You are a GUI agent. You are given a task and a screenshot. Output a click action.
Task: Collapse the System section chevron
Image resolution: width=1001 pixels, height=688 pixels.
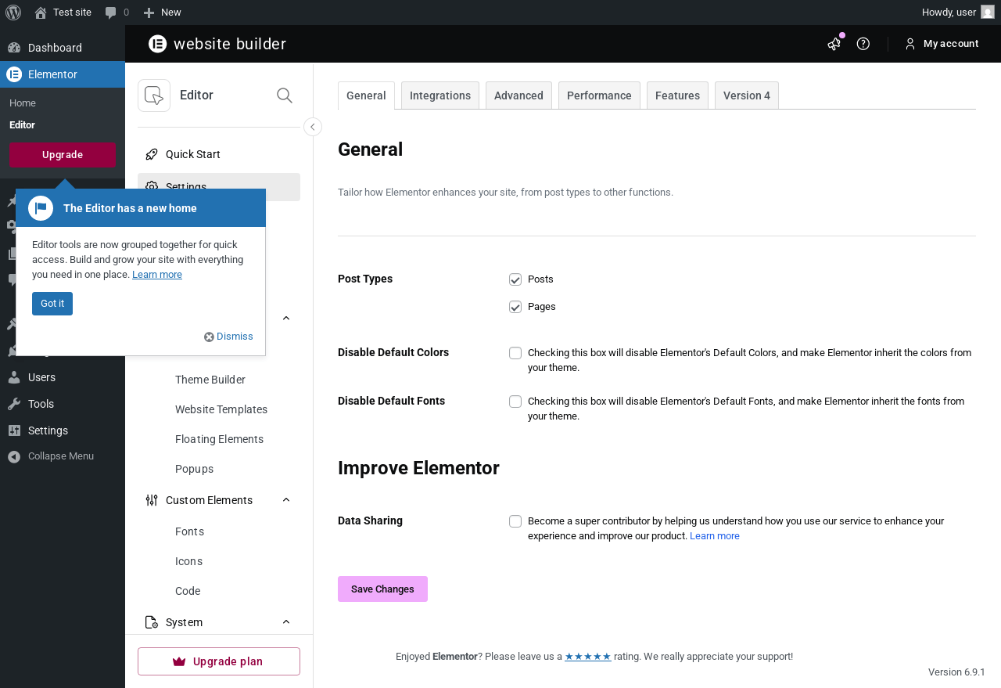coord(286,621)
